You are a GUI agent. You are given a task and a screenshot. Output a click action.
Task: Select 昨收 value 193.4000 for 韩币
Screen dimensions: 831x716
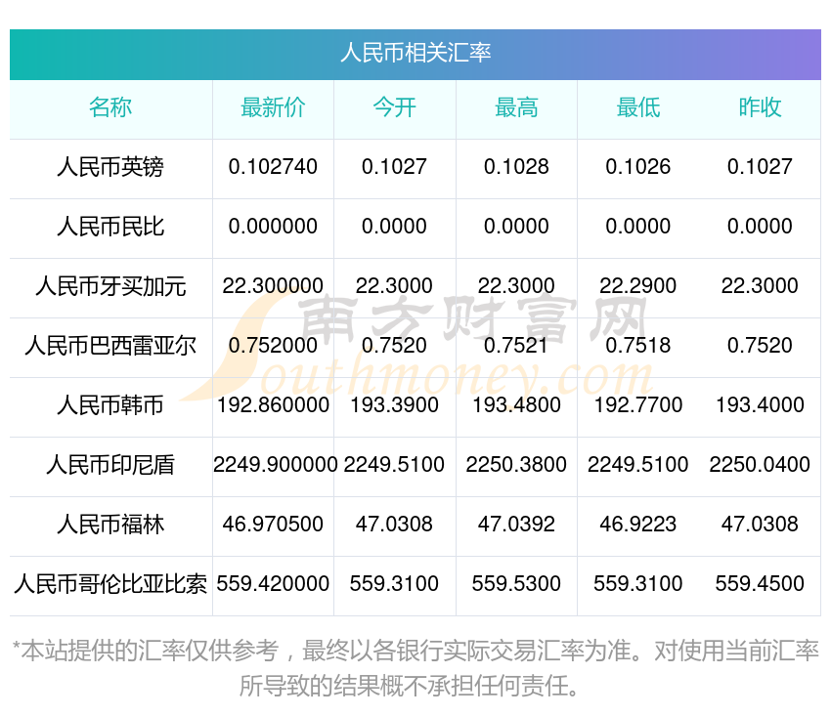pos(760,405)
